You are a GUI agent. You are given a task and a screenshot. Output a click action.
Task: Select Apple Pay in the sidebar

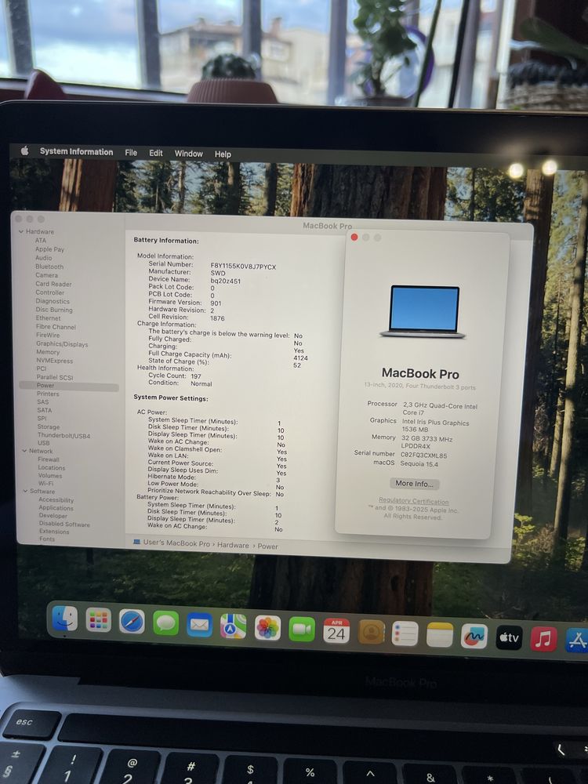pos(49,249)
